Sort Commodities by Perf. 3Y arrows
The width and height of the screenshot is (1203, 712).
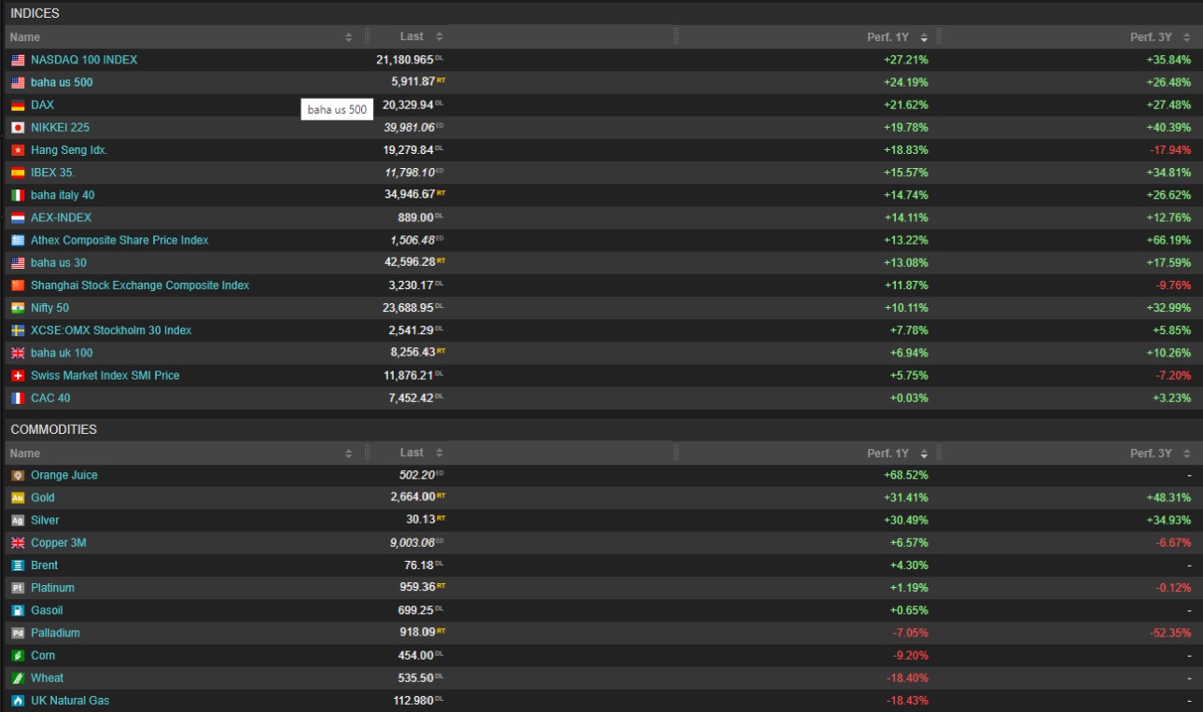[1187, 454]
